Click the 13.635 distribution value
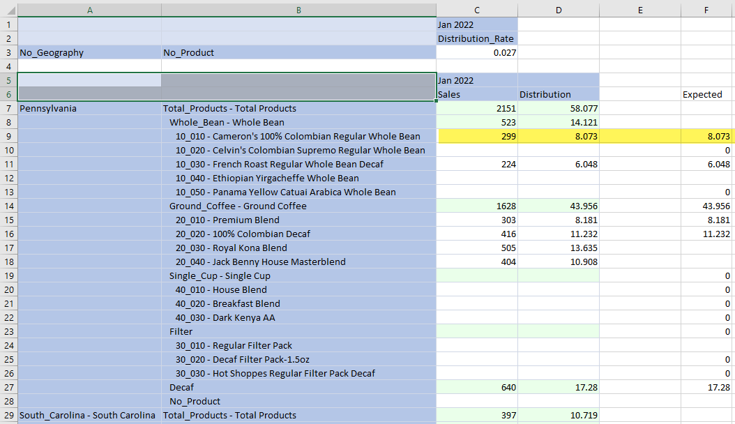The image size is (735, 424). point(559,248)
